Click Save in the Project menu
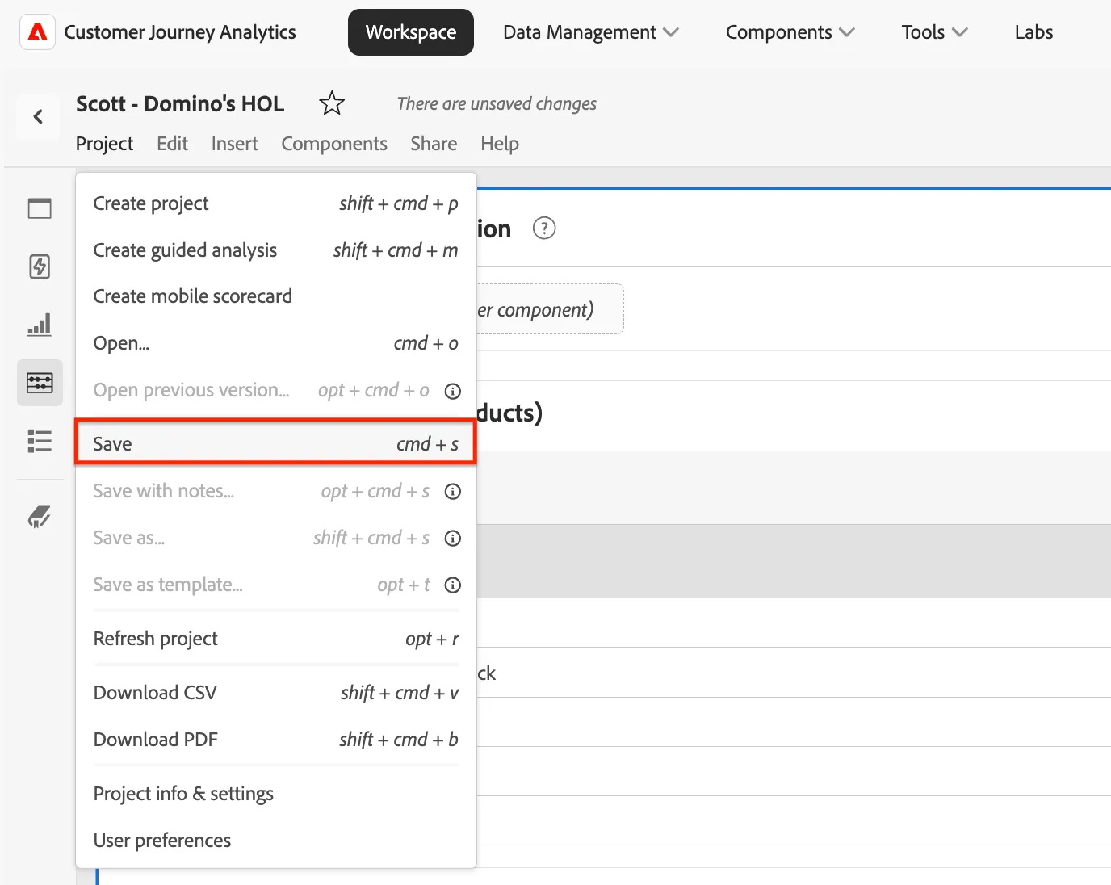 tap(276, 443)
